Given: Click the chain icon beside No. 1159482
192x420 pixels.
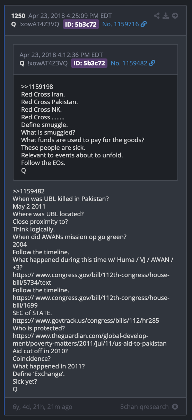Looking at the screenshot, I should (152, 63).
